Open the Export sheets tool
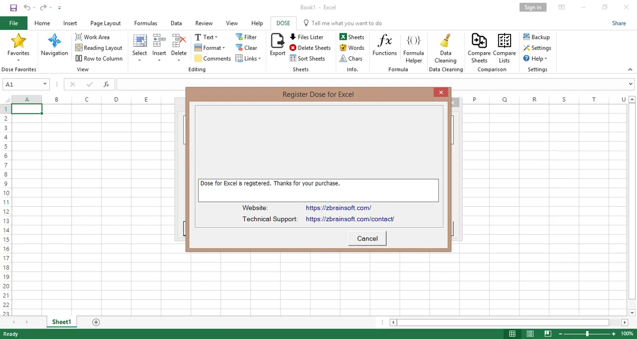The image size is (637, 339). (278, 45)
